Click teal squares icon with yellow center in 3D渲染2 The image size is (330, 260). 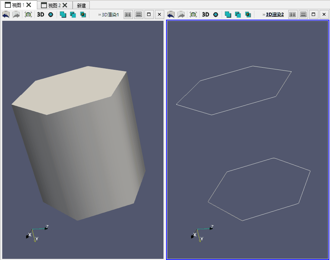pos(248,14)
